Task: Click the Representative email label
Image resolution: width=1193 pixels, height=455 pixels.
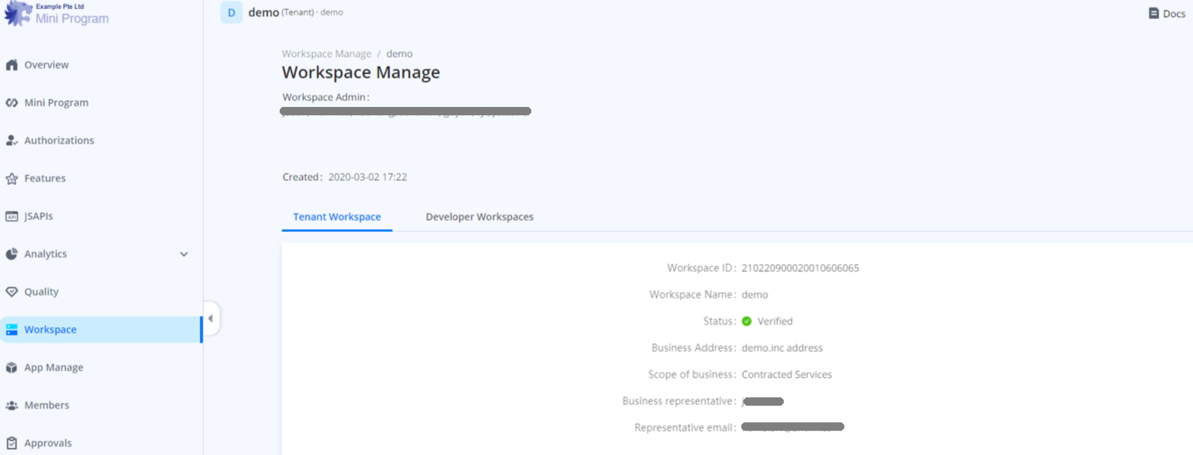Action: coord(686,428)
